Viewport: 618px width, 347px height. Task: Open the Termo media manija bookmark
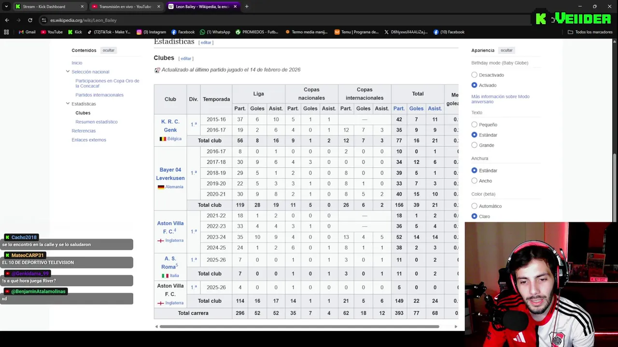306,32
